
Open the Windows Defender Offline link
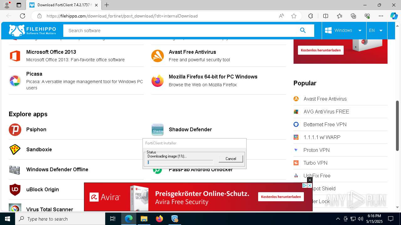click(x=57, y=169)
